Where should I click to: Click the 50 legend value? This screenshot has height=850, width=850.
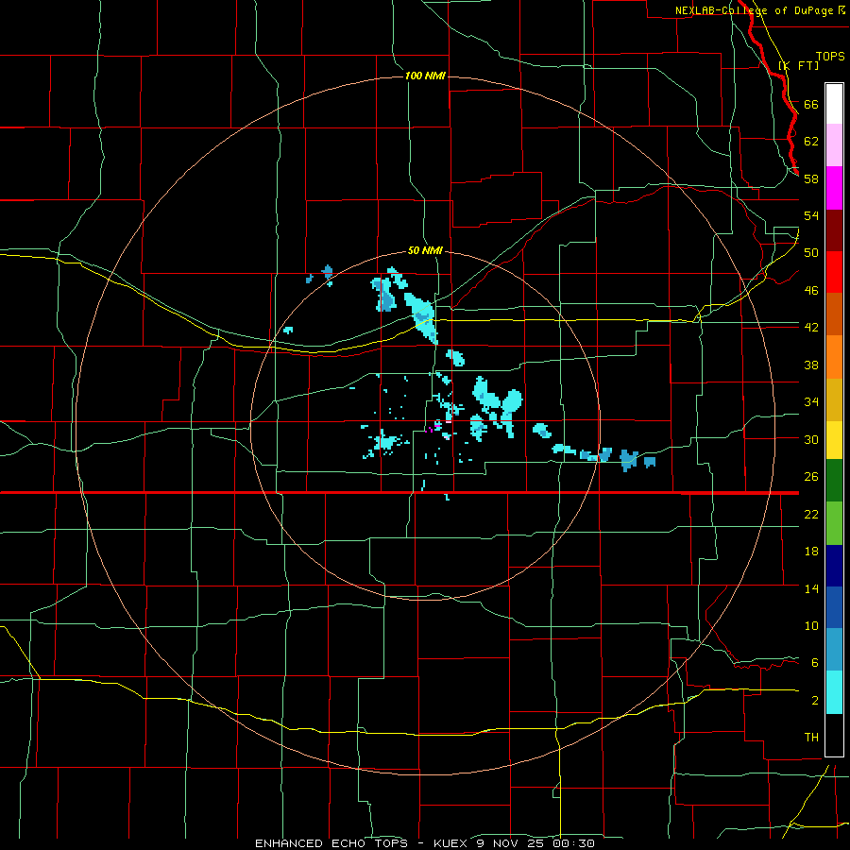[x=811, y=252]
